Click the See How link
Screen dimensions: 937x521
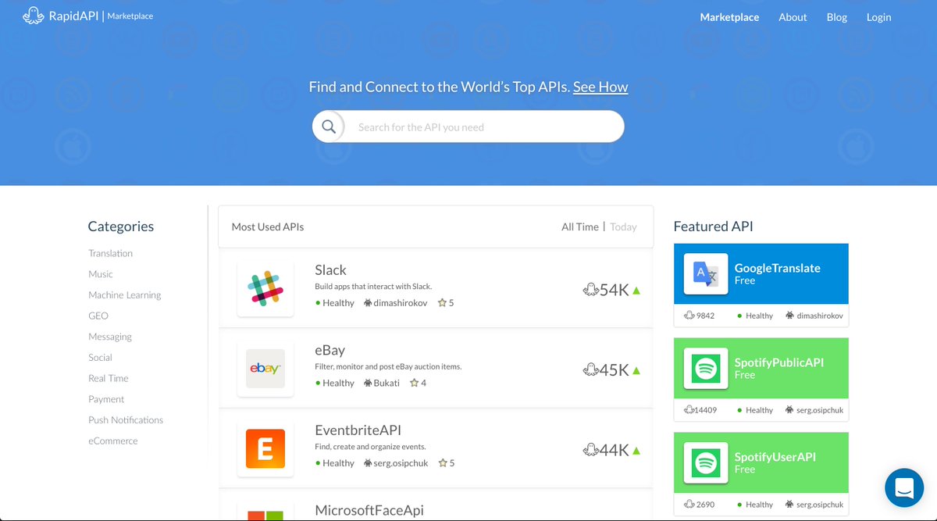[600, 87]
